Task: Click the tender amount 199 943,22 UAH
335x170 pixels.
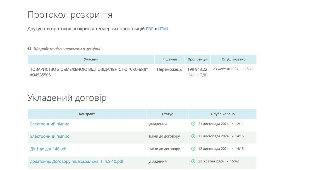Action: point(197,69)
